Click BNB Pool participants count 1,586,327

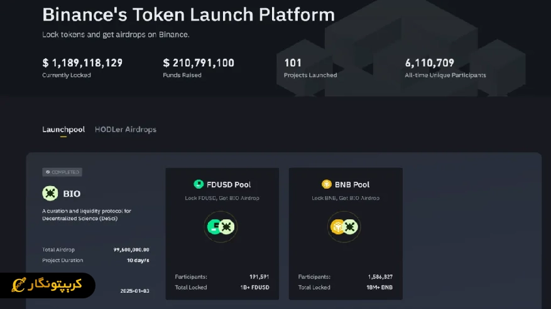pos(380,277)
